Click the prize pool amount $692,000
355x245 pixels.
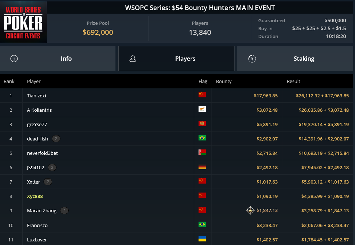98,32
